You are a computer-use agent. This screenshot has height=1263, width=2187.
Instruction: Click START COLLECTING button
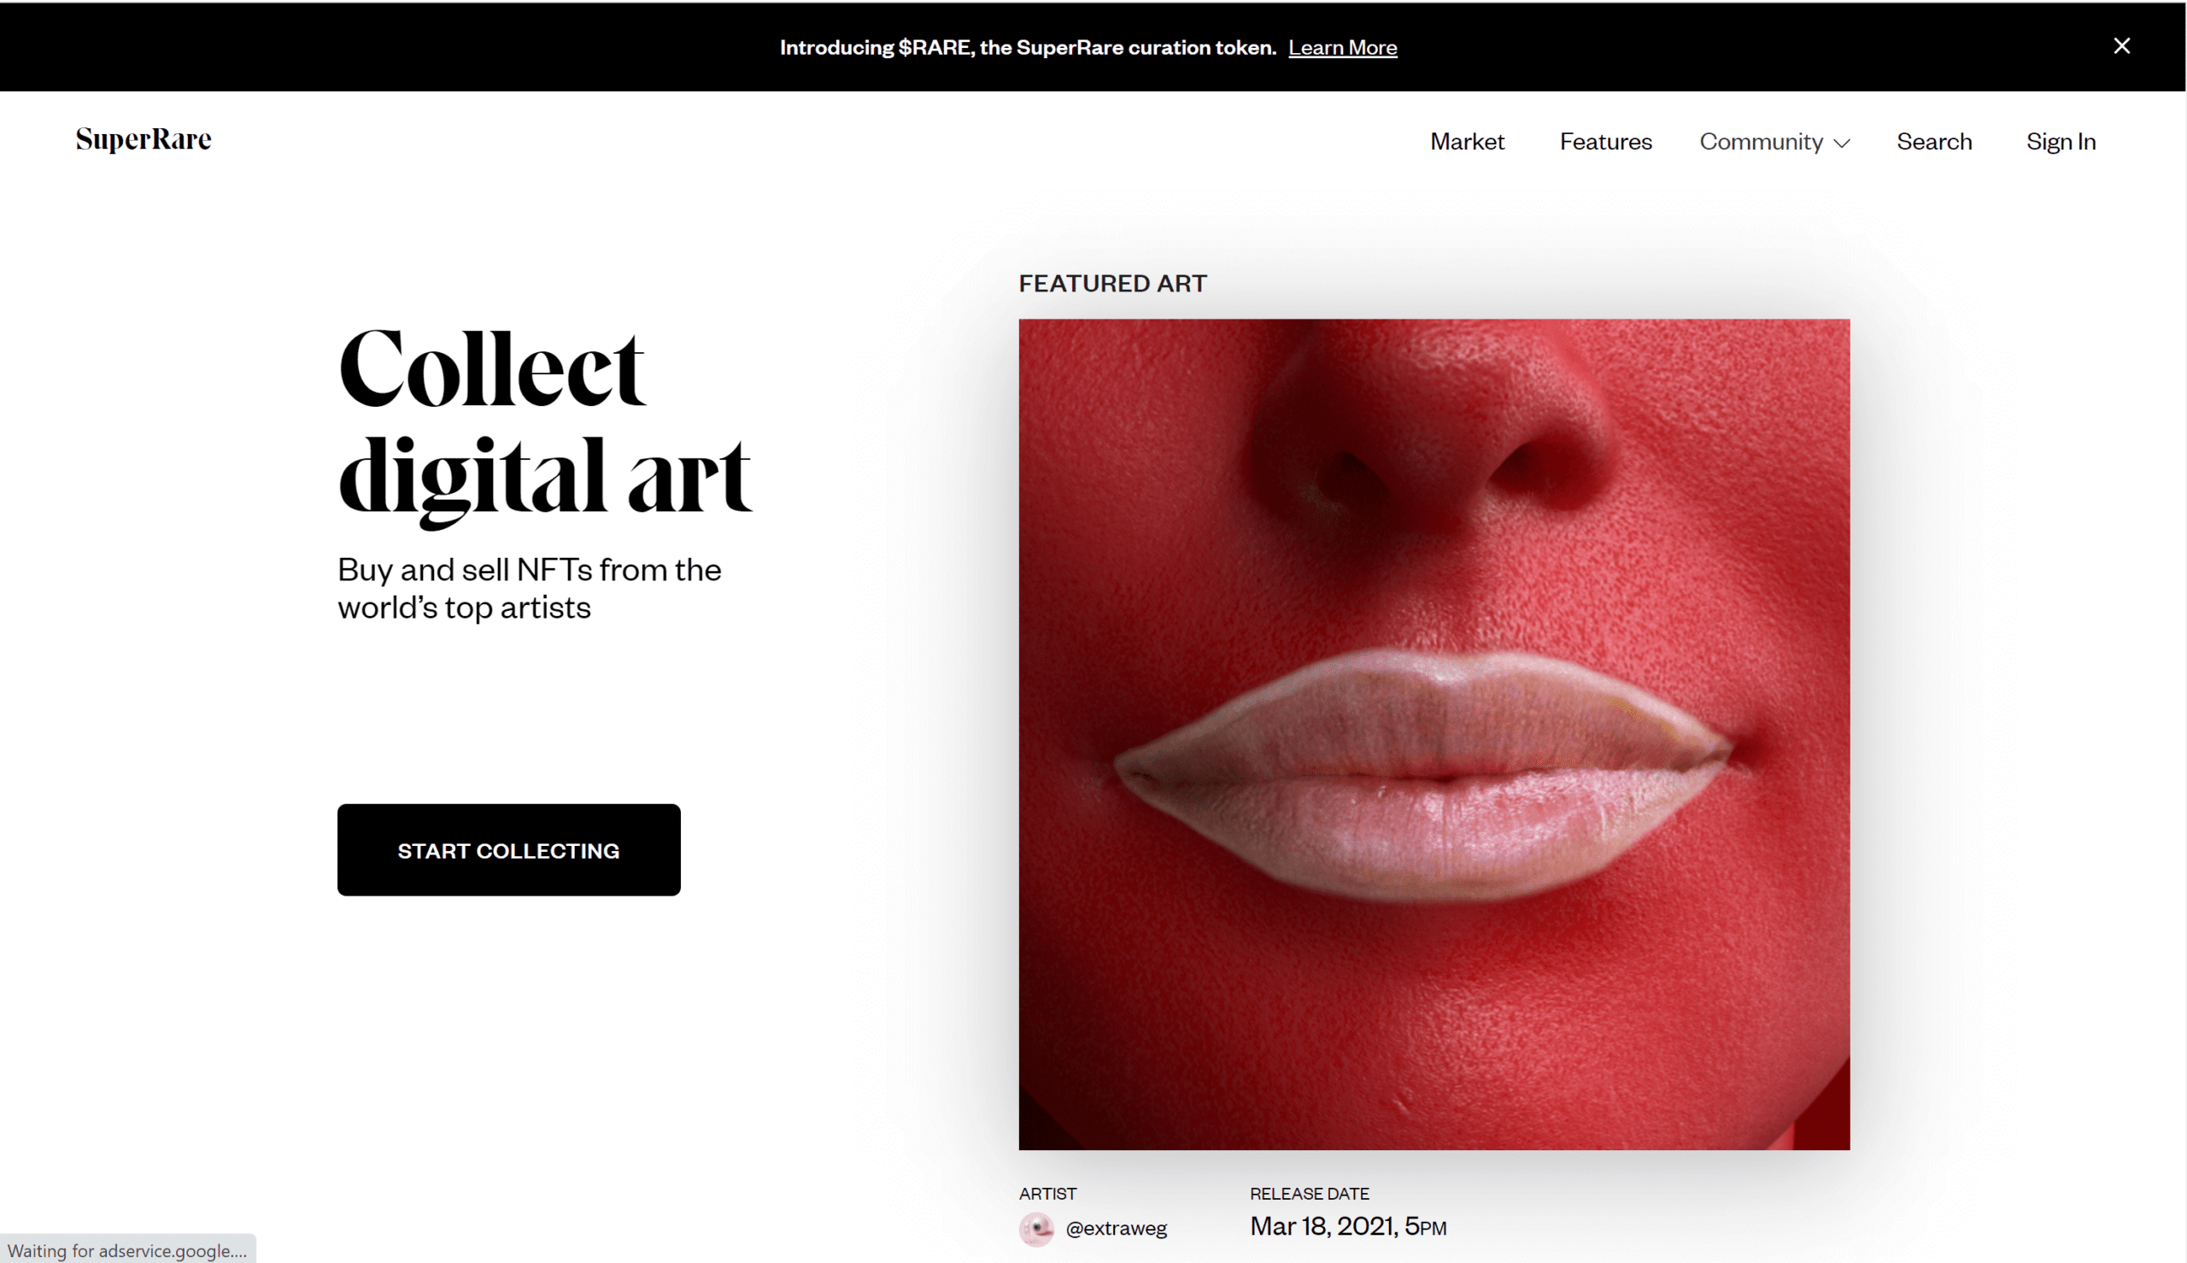coord(508,849)
